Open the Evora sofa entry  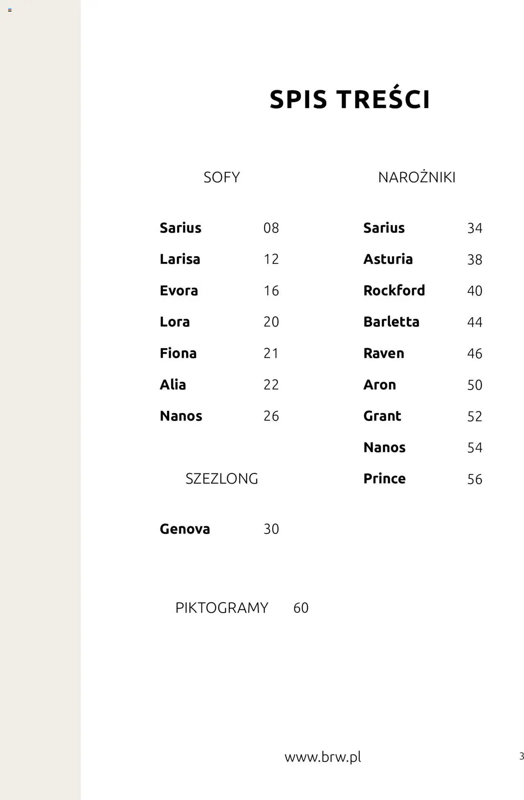point(219,291)
